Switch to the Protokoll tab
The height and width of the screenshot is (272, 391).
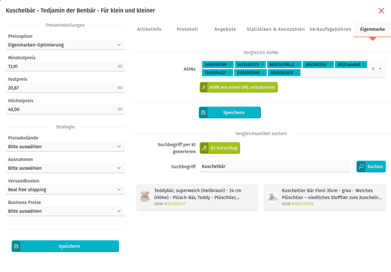[187, 29]
